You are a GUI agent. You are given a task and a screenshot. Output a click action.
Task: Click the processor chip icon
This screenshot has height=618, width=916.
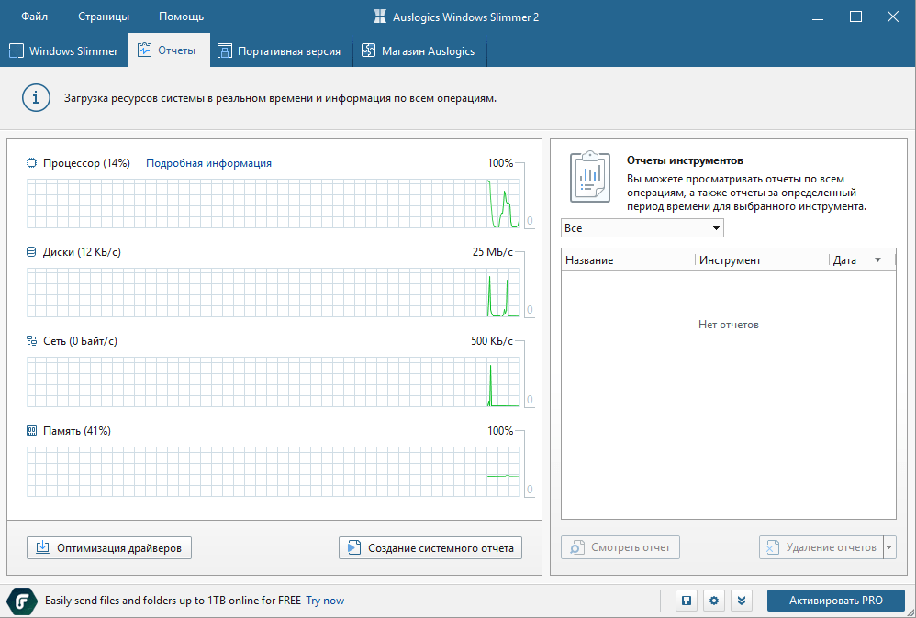pos(31,163)
